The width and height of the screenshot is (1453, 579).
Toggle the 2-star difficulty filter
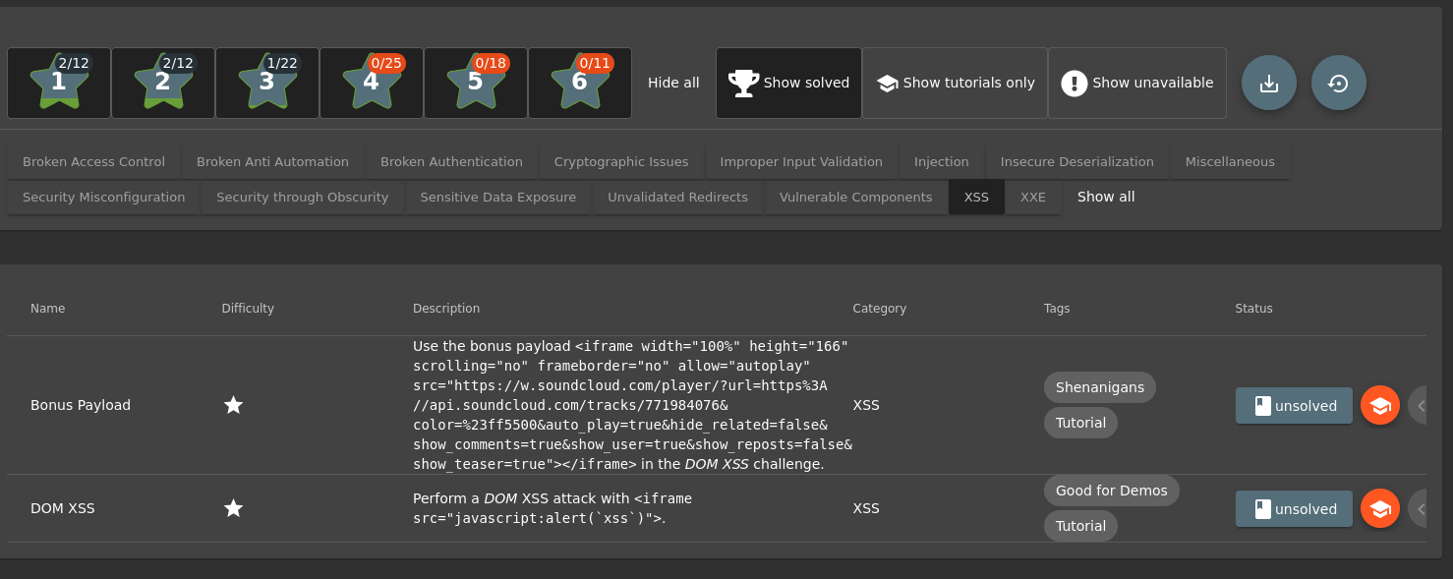click(x=163, y=83)
